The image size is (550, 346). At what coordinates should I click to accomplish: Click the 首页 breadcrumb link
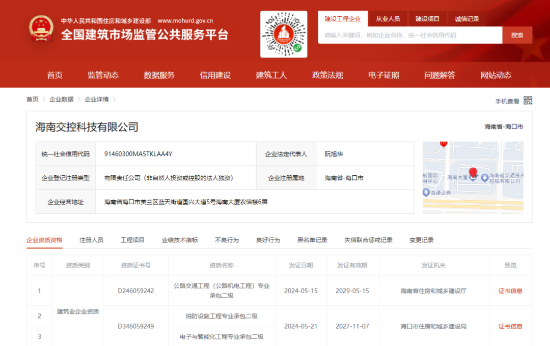[x=32, y=99]
